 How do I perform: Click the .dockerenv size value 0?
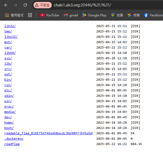pyautogui.click(x=132, y=139)
